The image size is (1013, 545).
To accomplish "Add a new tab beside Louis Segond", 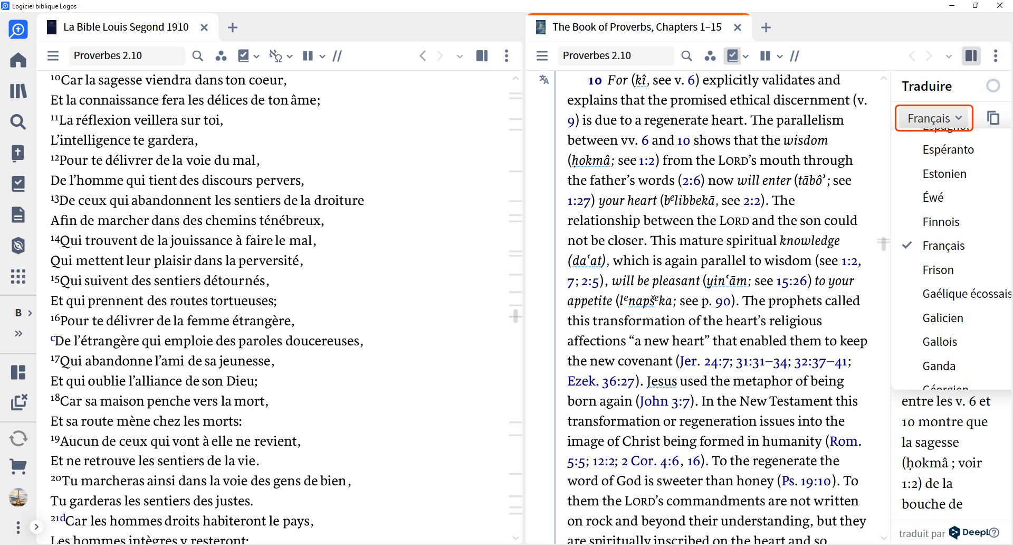I will (233, 27).
